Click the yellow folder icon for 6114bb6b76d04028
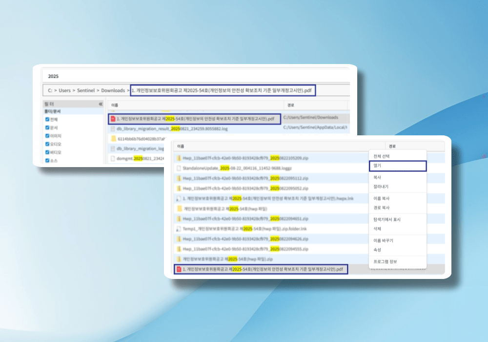This screenshot has width=488, height=342. [113, 139]
